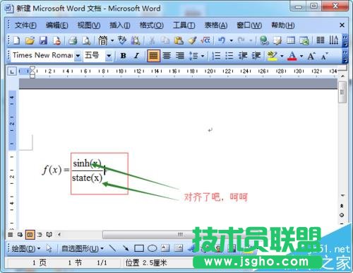The width and height of the screenshot is (353, 273).
Task: Toggle Bold formatting
Action: (x=124, y=56)
